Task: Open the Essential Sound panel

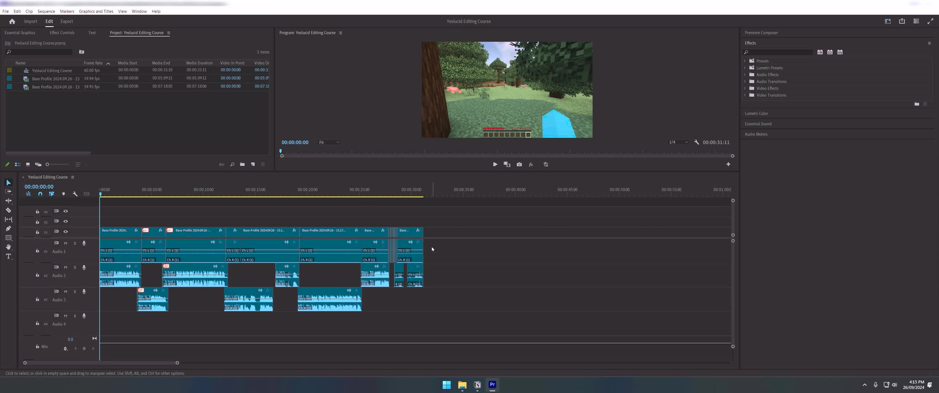Action: pyautogui.click(x=758, y=124)
